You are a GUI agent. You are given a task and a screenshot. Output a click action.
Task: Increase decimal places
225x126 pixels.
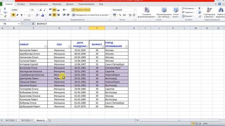point(130,15)
